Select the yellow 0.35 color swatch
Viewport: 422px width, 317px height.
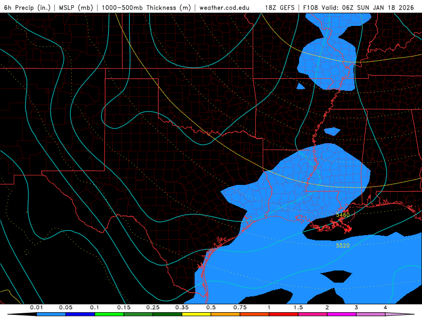point(196,314)
